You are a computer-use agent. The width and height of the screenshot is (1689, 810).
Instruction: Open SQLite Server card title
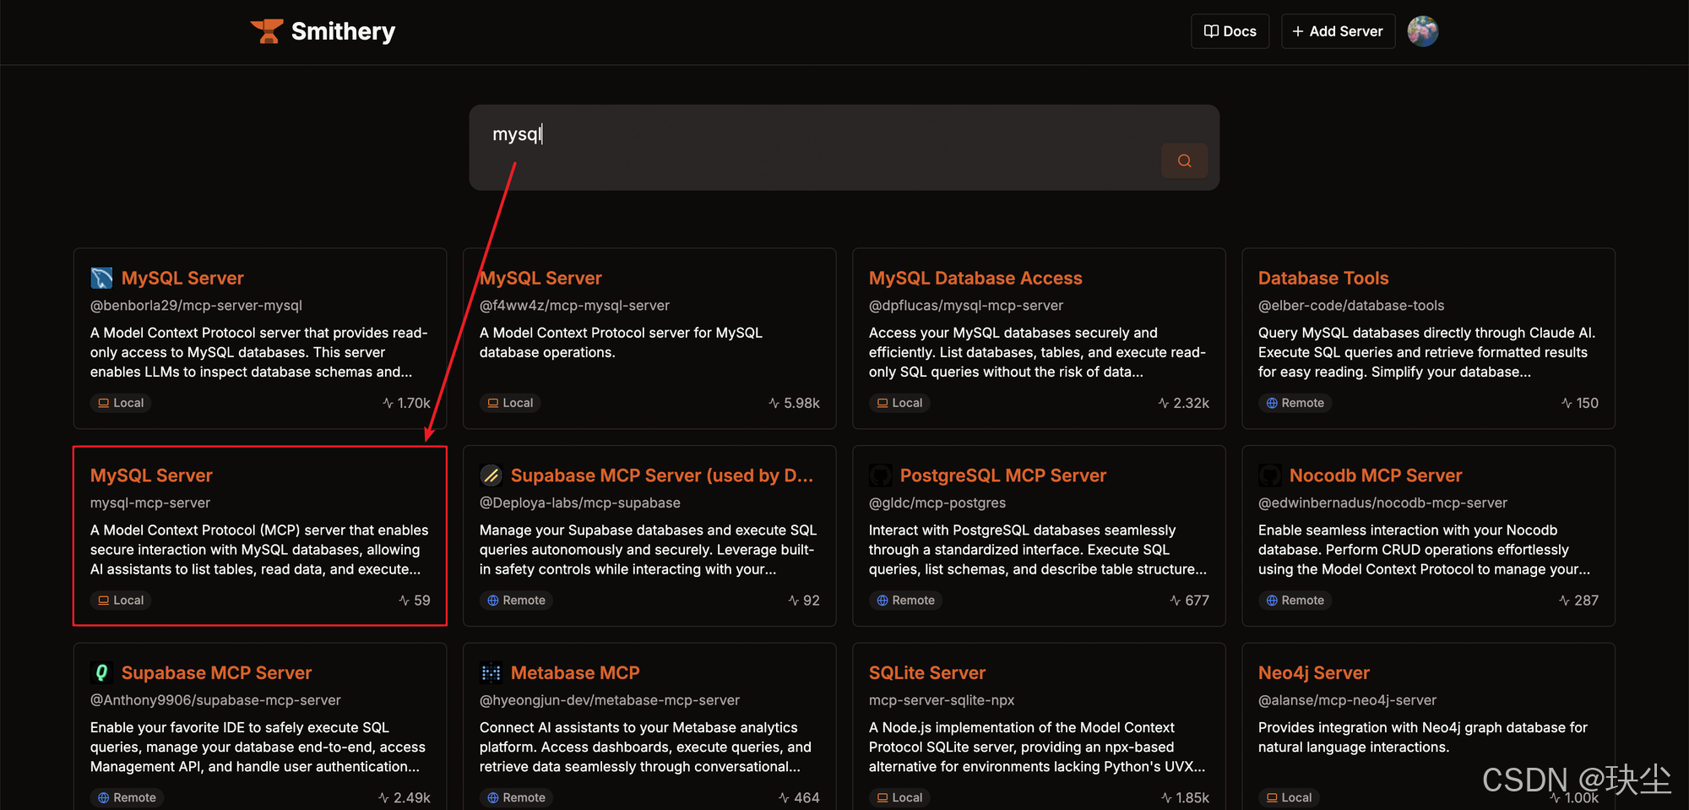pyautogui.click(x=927, y=673)
